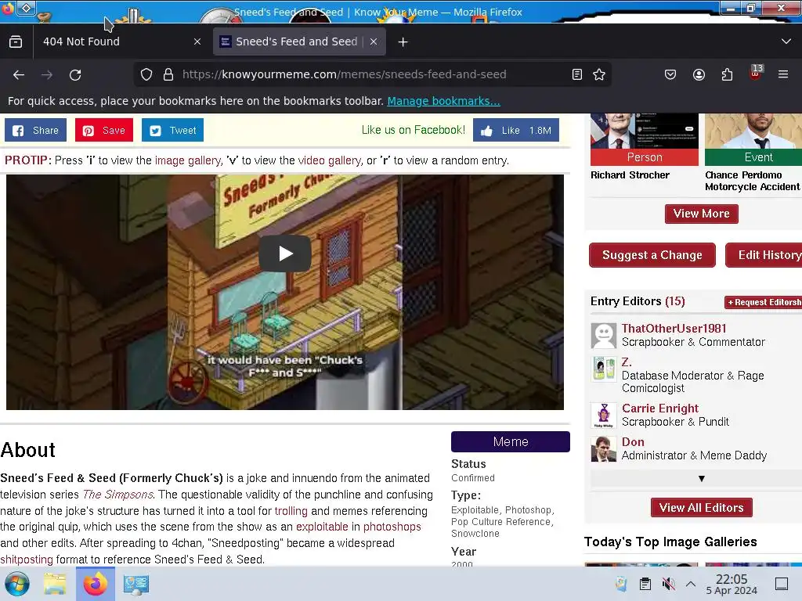
Task: Open the clipboard tray icon
Action: [x=645, y=584]
